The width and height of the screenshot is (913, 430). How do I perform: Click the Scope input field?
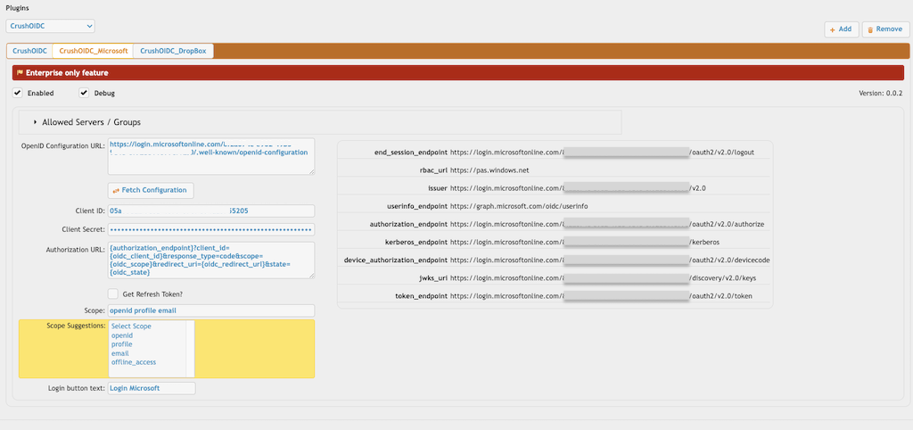pos(211,310)
